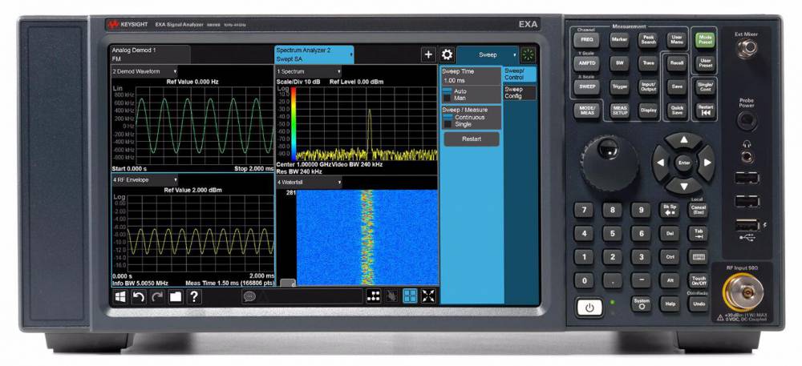Viewport: 802px width, 366px height.
Task: Open help with the question mark icon
Action: [x=194, y=296]
